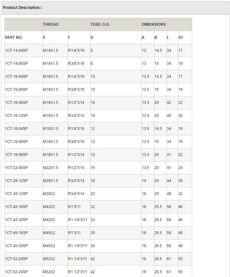Click part number 1CT-42-20SP

pos(17,220)
